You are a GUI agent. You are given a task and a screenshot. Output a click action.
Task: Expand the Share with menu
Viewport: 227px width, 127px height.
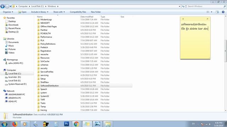(59, 12)
